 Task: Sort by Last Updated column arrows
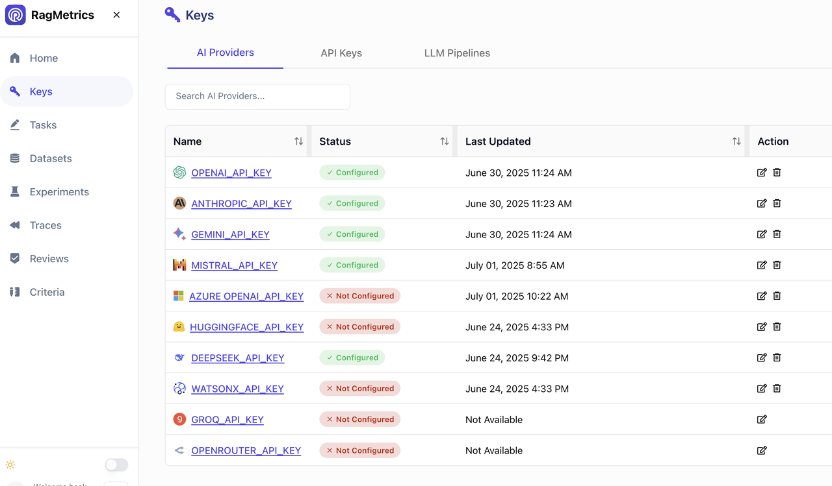click(736, 141)
